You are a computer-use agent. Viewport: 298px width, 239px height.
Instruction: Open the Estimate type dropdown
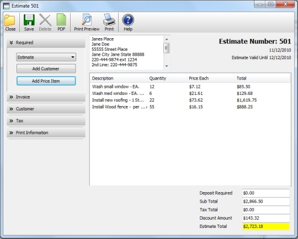click(x=46, y=57)
